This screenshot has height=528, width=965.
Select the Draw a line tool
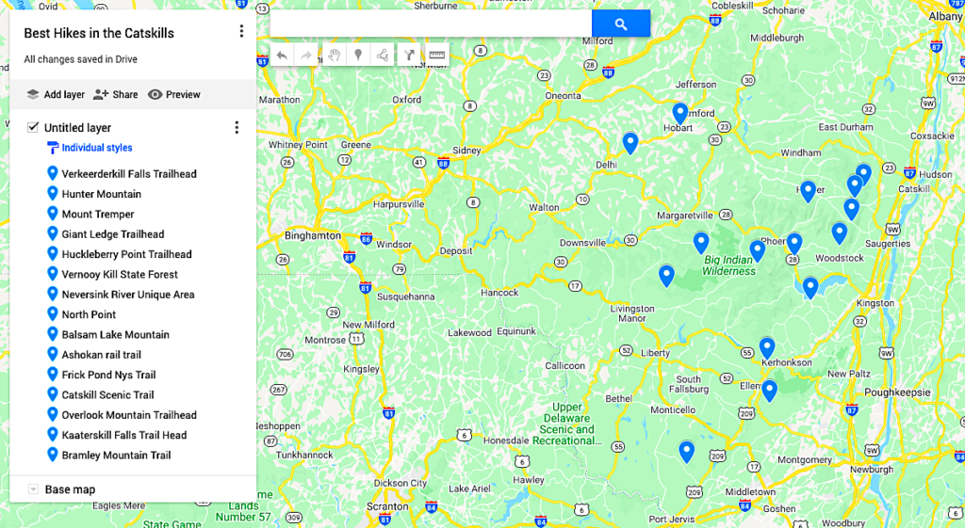click(383, 56)
